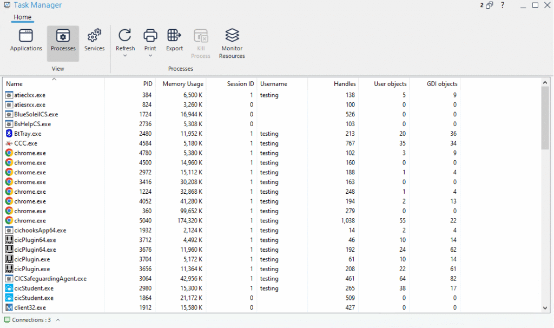The image size is (554, 328).
Task: Click the cicStudent.exe icon with PID 2980
Action: 9,288
